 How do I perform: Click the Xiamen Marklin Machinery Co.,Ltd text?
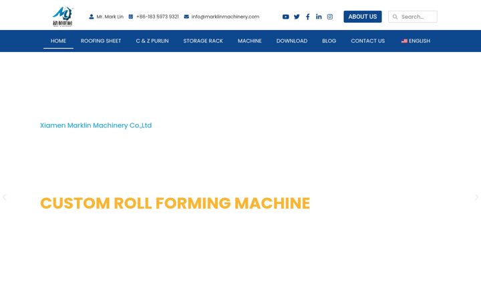pos(96,125)
